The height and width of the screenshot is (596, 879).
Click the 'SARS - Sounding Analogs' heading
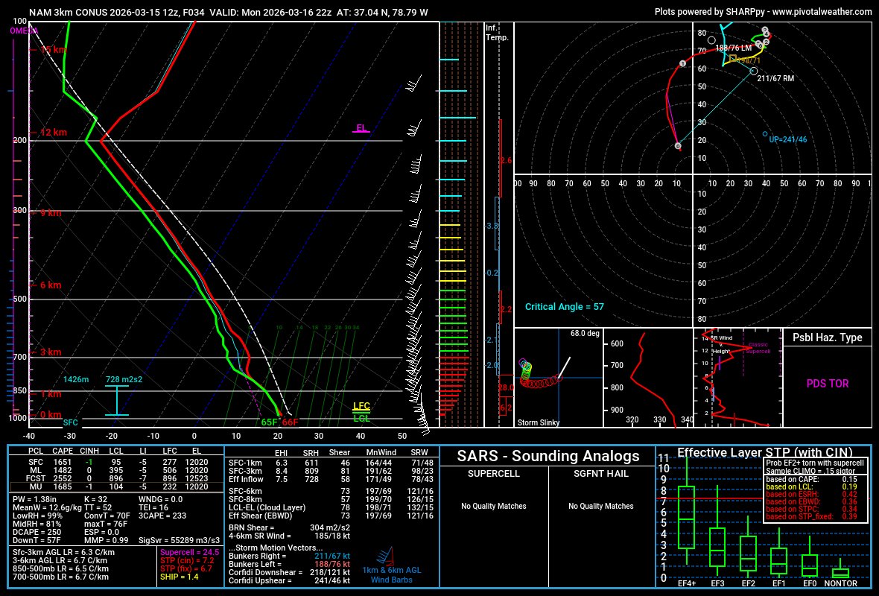(548, 456)
